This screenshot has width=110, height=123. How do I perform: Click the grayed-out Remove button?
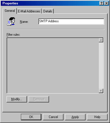pos(39,99)
